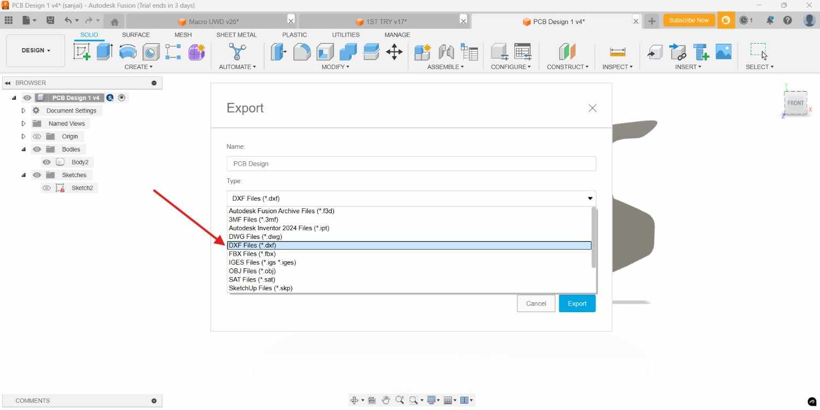Viewport: 820px width, 410px height.
Task: Click the file type list scrollbar
Action: click(594, 238)
